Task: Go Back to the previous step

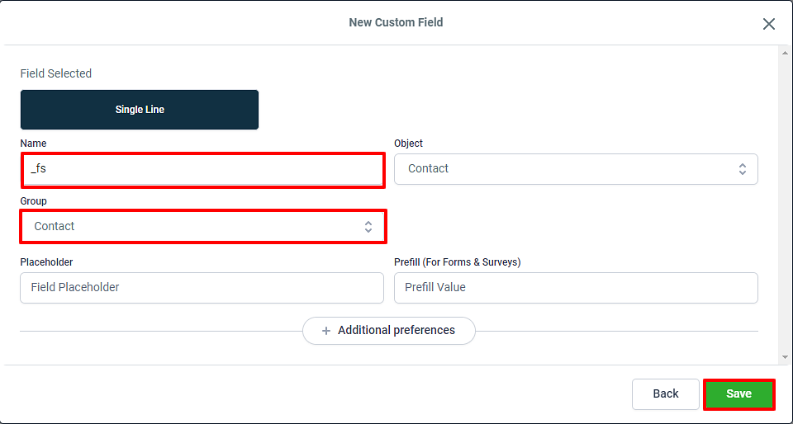Action: click(x=666, y=393)
